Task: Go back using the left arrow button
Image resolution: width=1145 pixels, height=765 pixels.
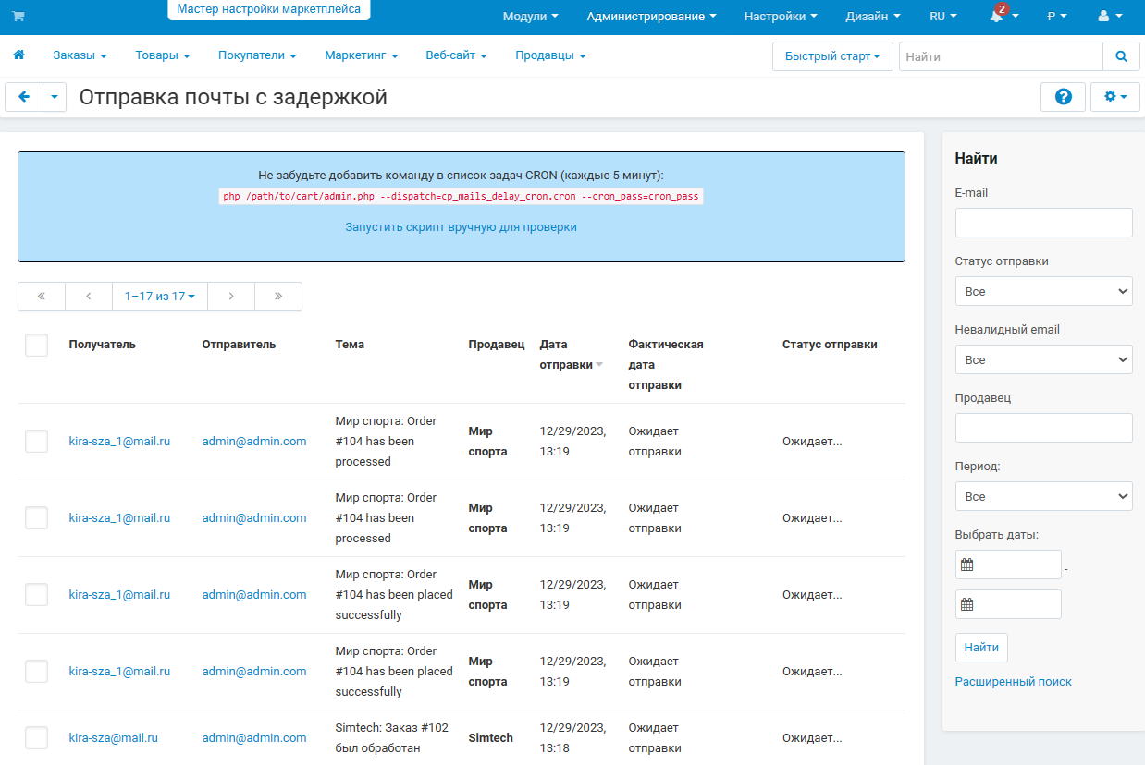Action: (x=24, y=97)
